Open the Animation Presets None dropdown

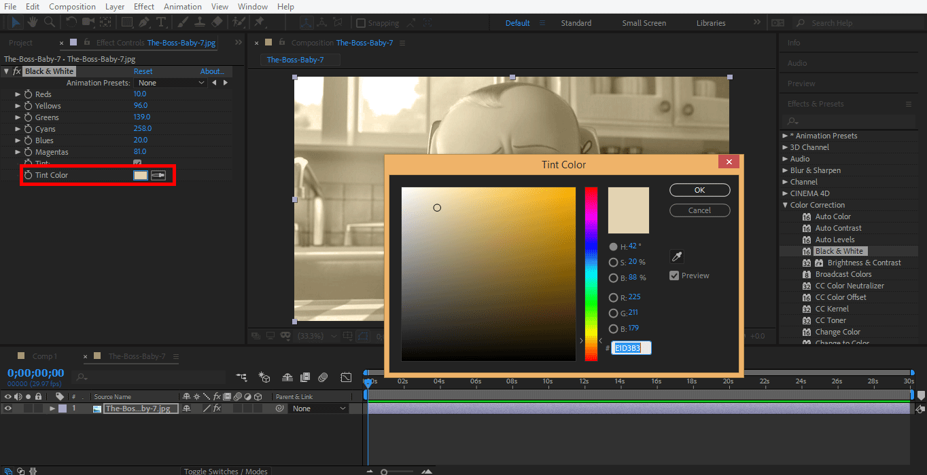click(x=171, y=82)
